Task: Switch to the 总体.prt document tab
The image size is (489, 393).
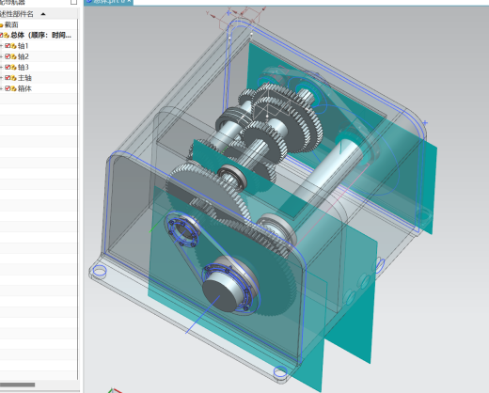Action: click(108, 2)
